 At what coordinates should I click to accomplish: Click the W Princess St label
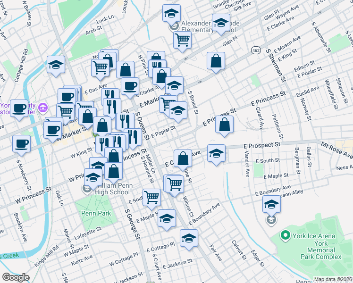pyautogui.click(x=34, y=195)
